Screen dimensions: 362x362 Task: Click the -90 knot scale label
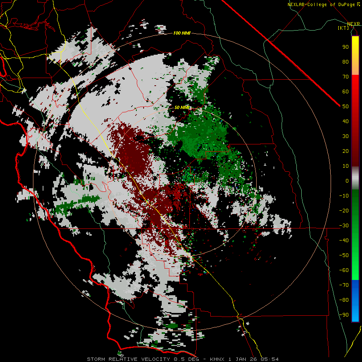[344, 315]
